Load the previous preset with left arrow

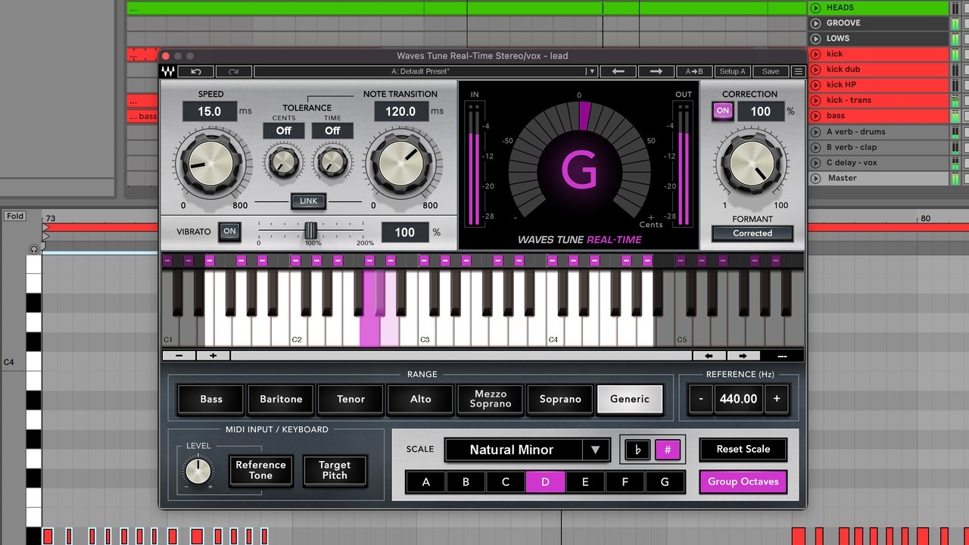(618, 71)
